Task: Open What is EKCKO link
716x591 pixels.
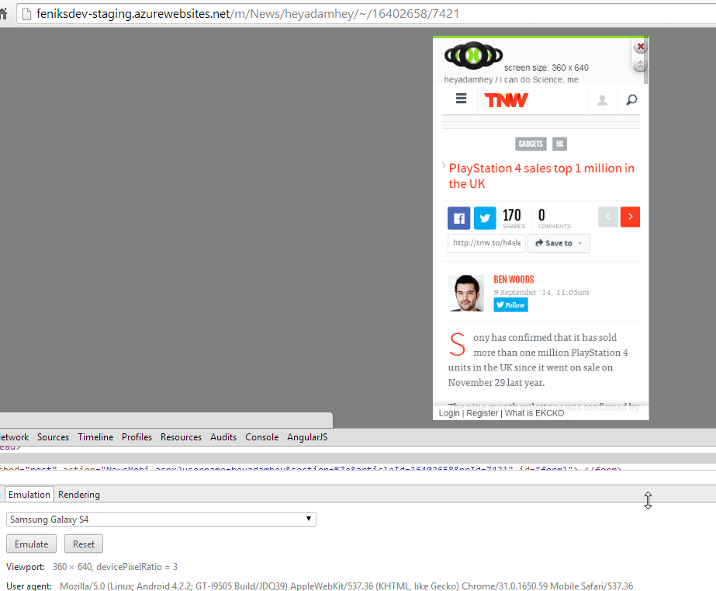Action: point(534,413)
